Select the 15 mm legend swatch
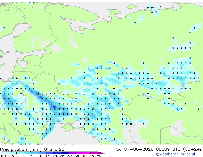Image resolution: width=203 pixels, height=157 pixels. (50, 153)
